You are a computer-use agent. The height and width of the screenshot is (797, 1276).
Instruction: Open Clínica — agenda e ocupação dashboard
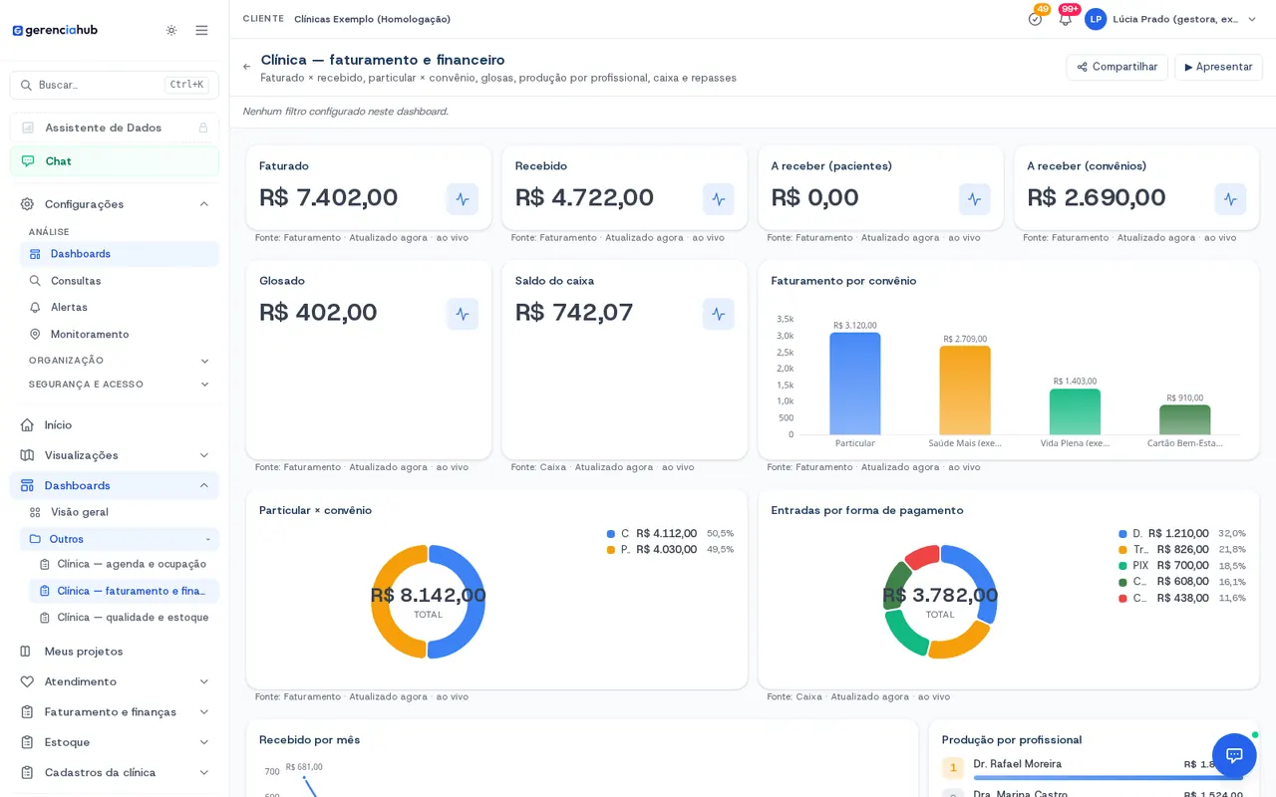click(x=125, y=564)
